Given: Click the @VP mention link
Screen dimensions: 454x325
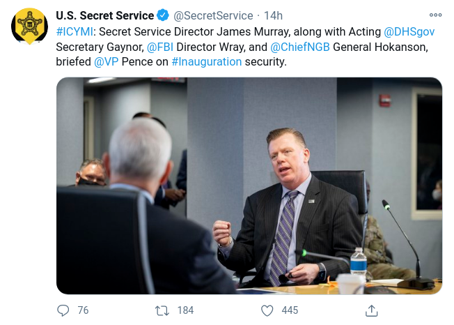Looking at the screenshot, I should click(105, 61).
